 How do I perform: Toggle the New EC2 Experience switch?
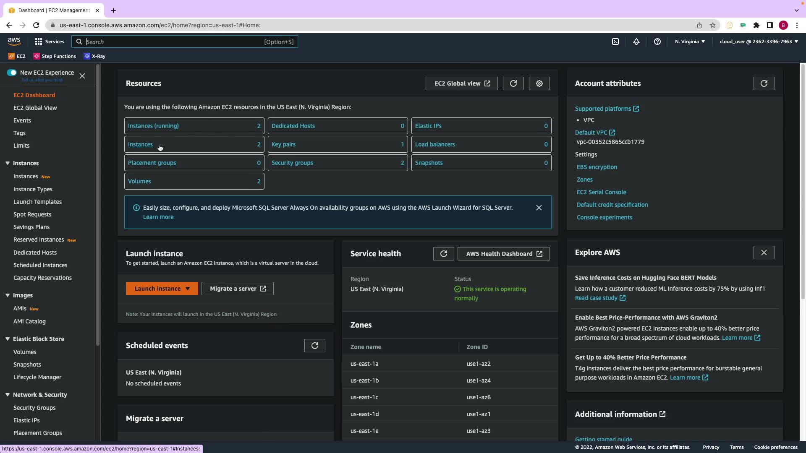12,73
